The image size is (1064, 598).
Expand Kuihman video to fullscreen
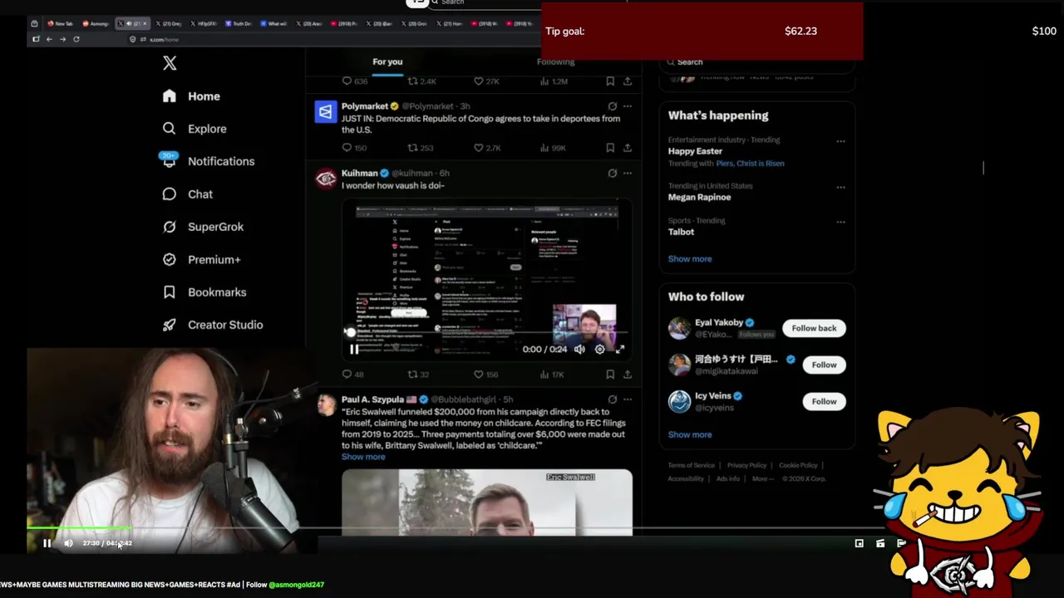click(x=619, y=350)
